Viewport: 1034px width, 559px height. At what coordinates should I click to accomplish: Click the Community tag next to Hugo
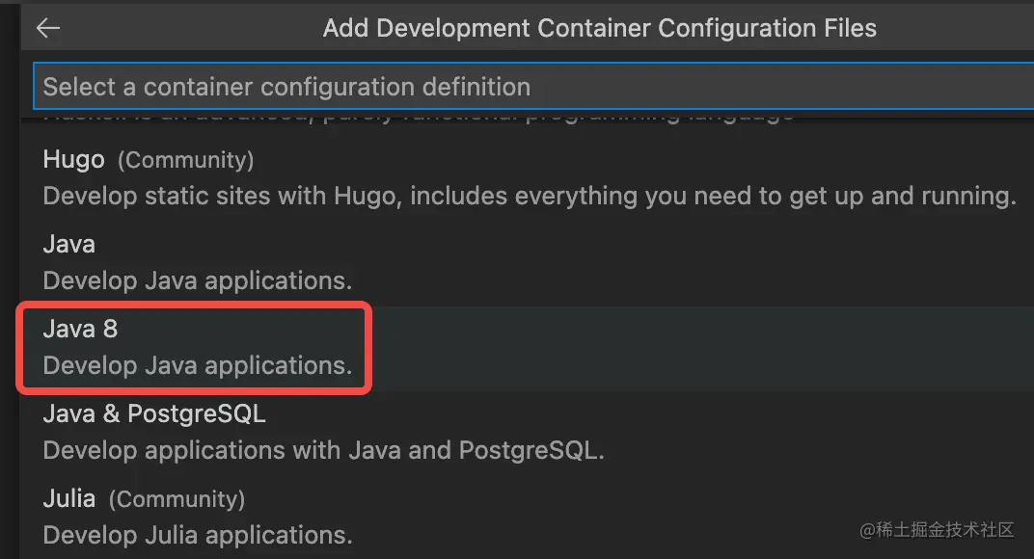click(185, 160)
